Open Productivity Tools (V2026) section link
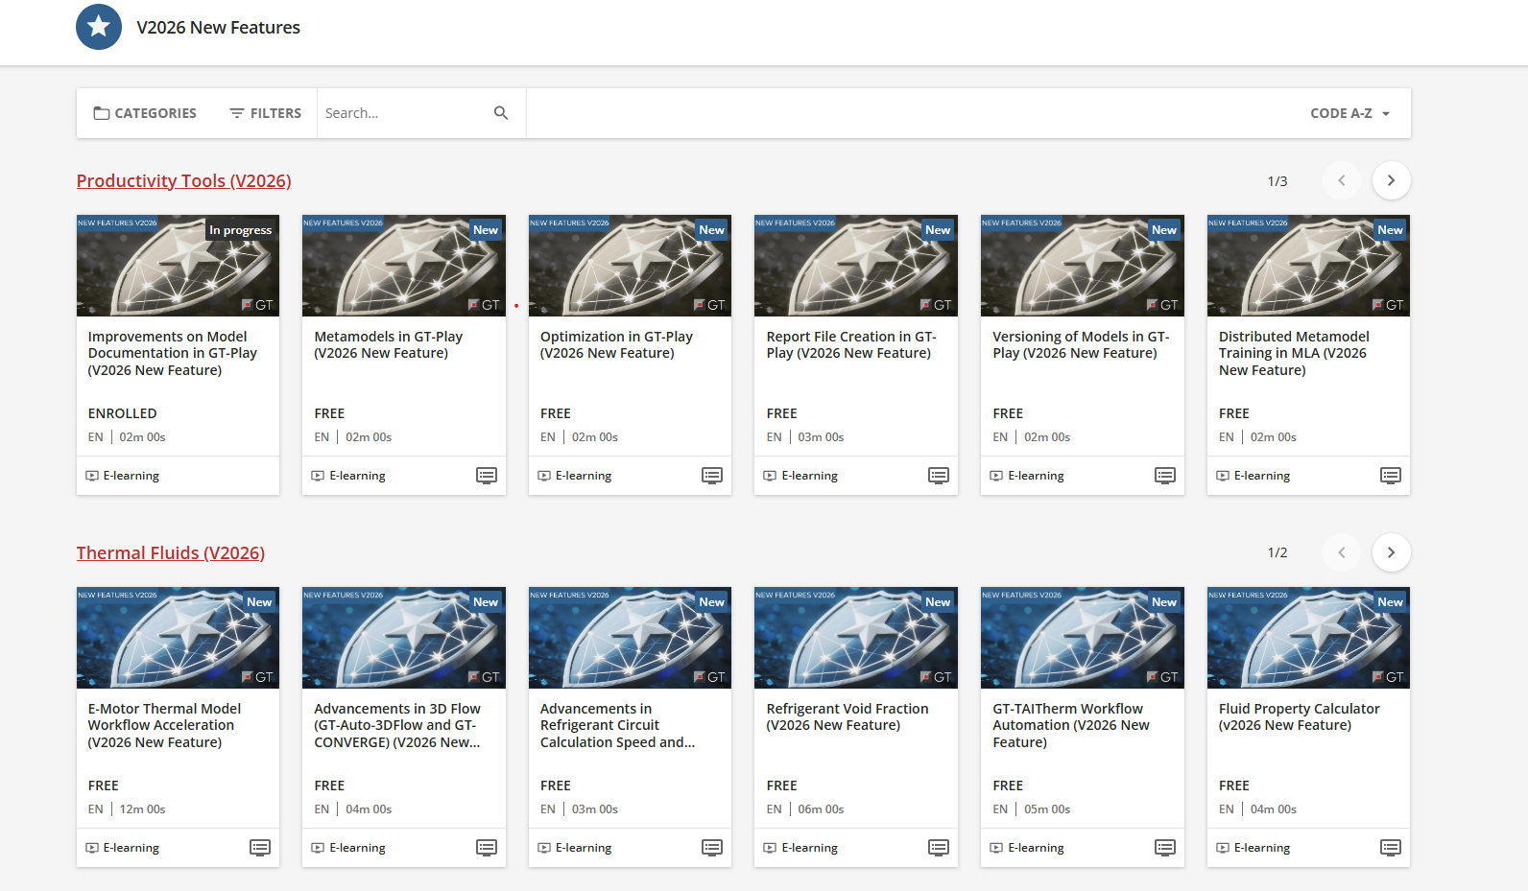This screenshot has width=1528, height=891. (x=184, y=180)
